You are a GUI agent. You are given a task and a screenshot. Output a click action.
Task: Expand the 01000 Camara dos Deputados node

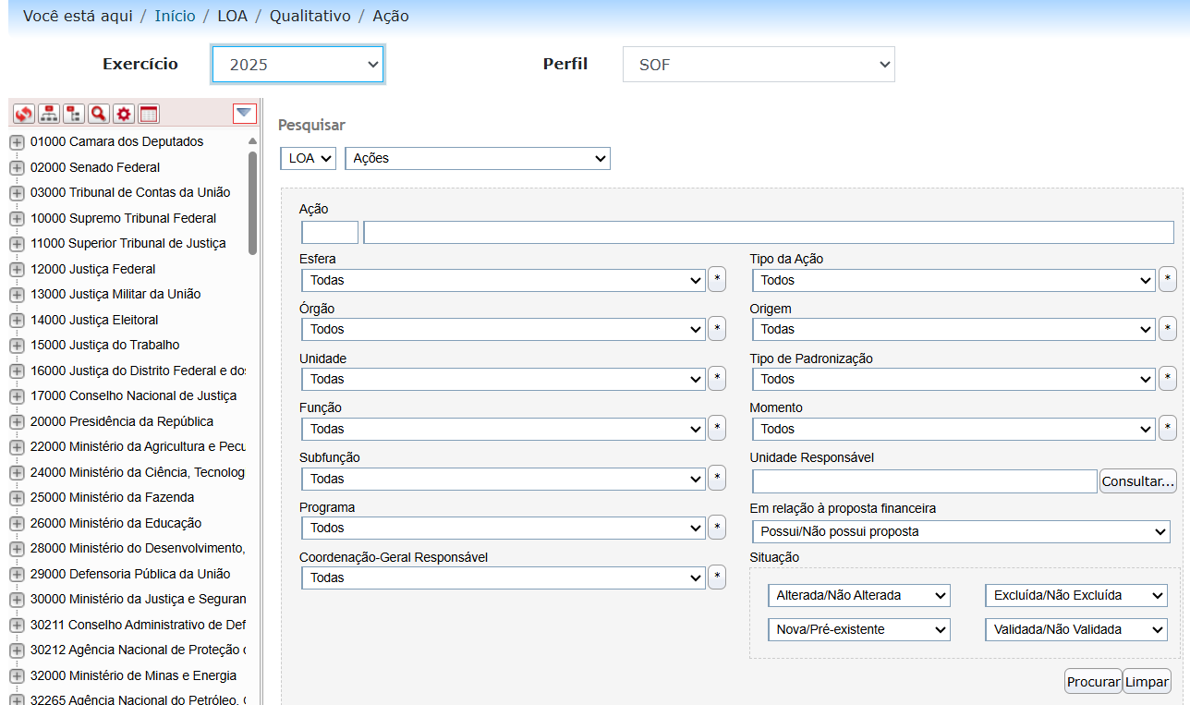[17, 142]
